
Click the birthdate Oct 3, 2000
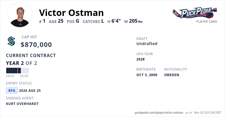[x=147, y=75]
